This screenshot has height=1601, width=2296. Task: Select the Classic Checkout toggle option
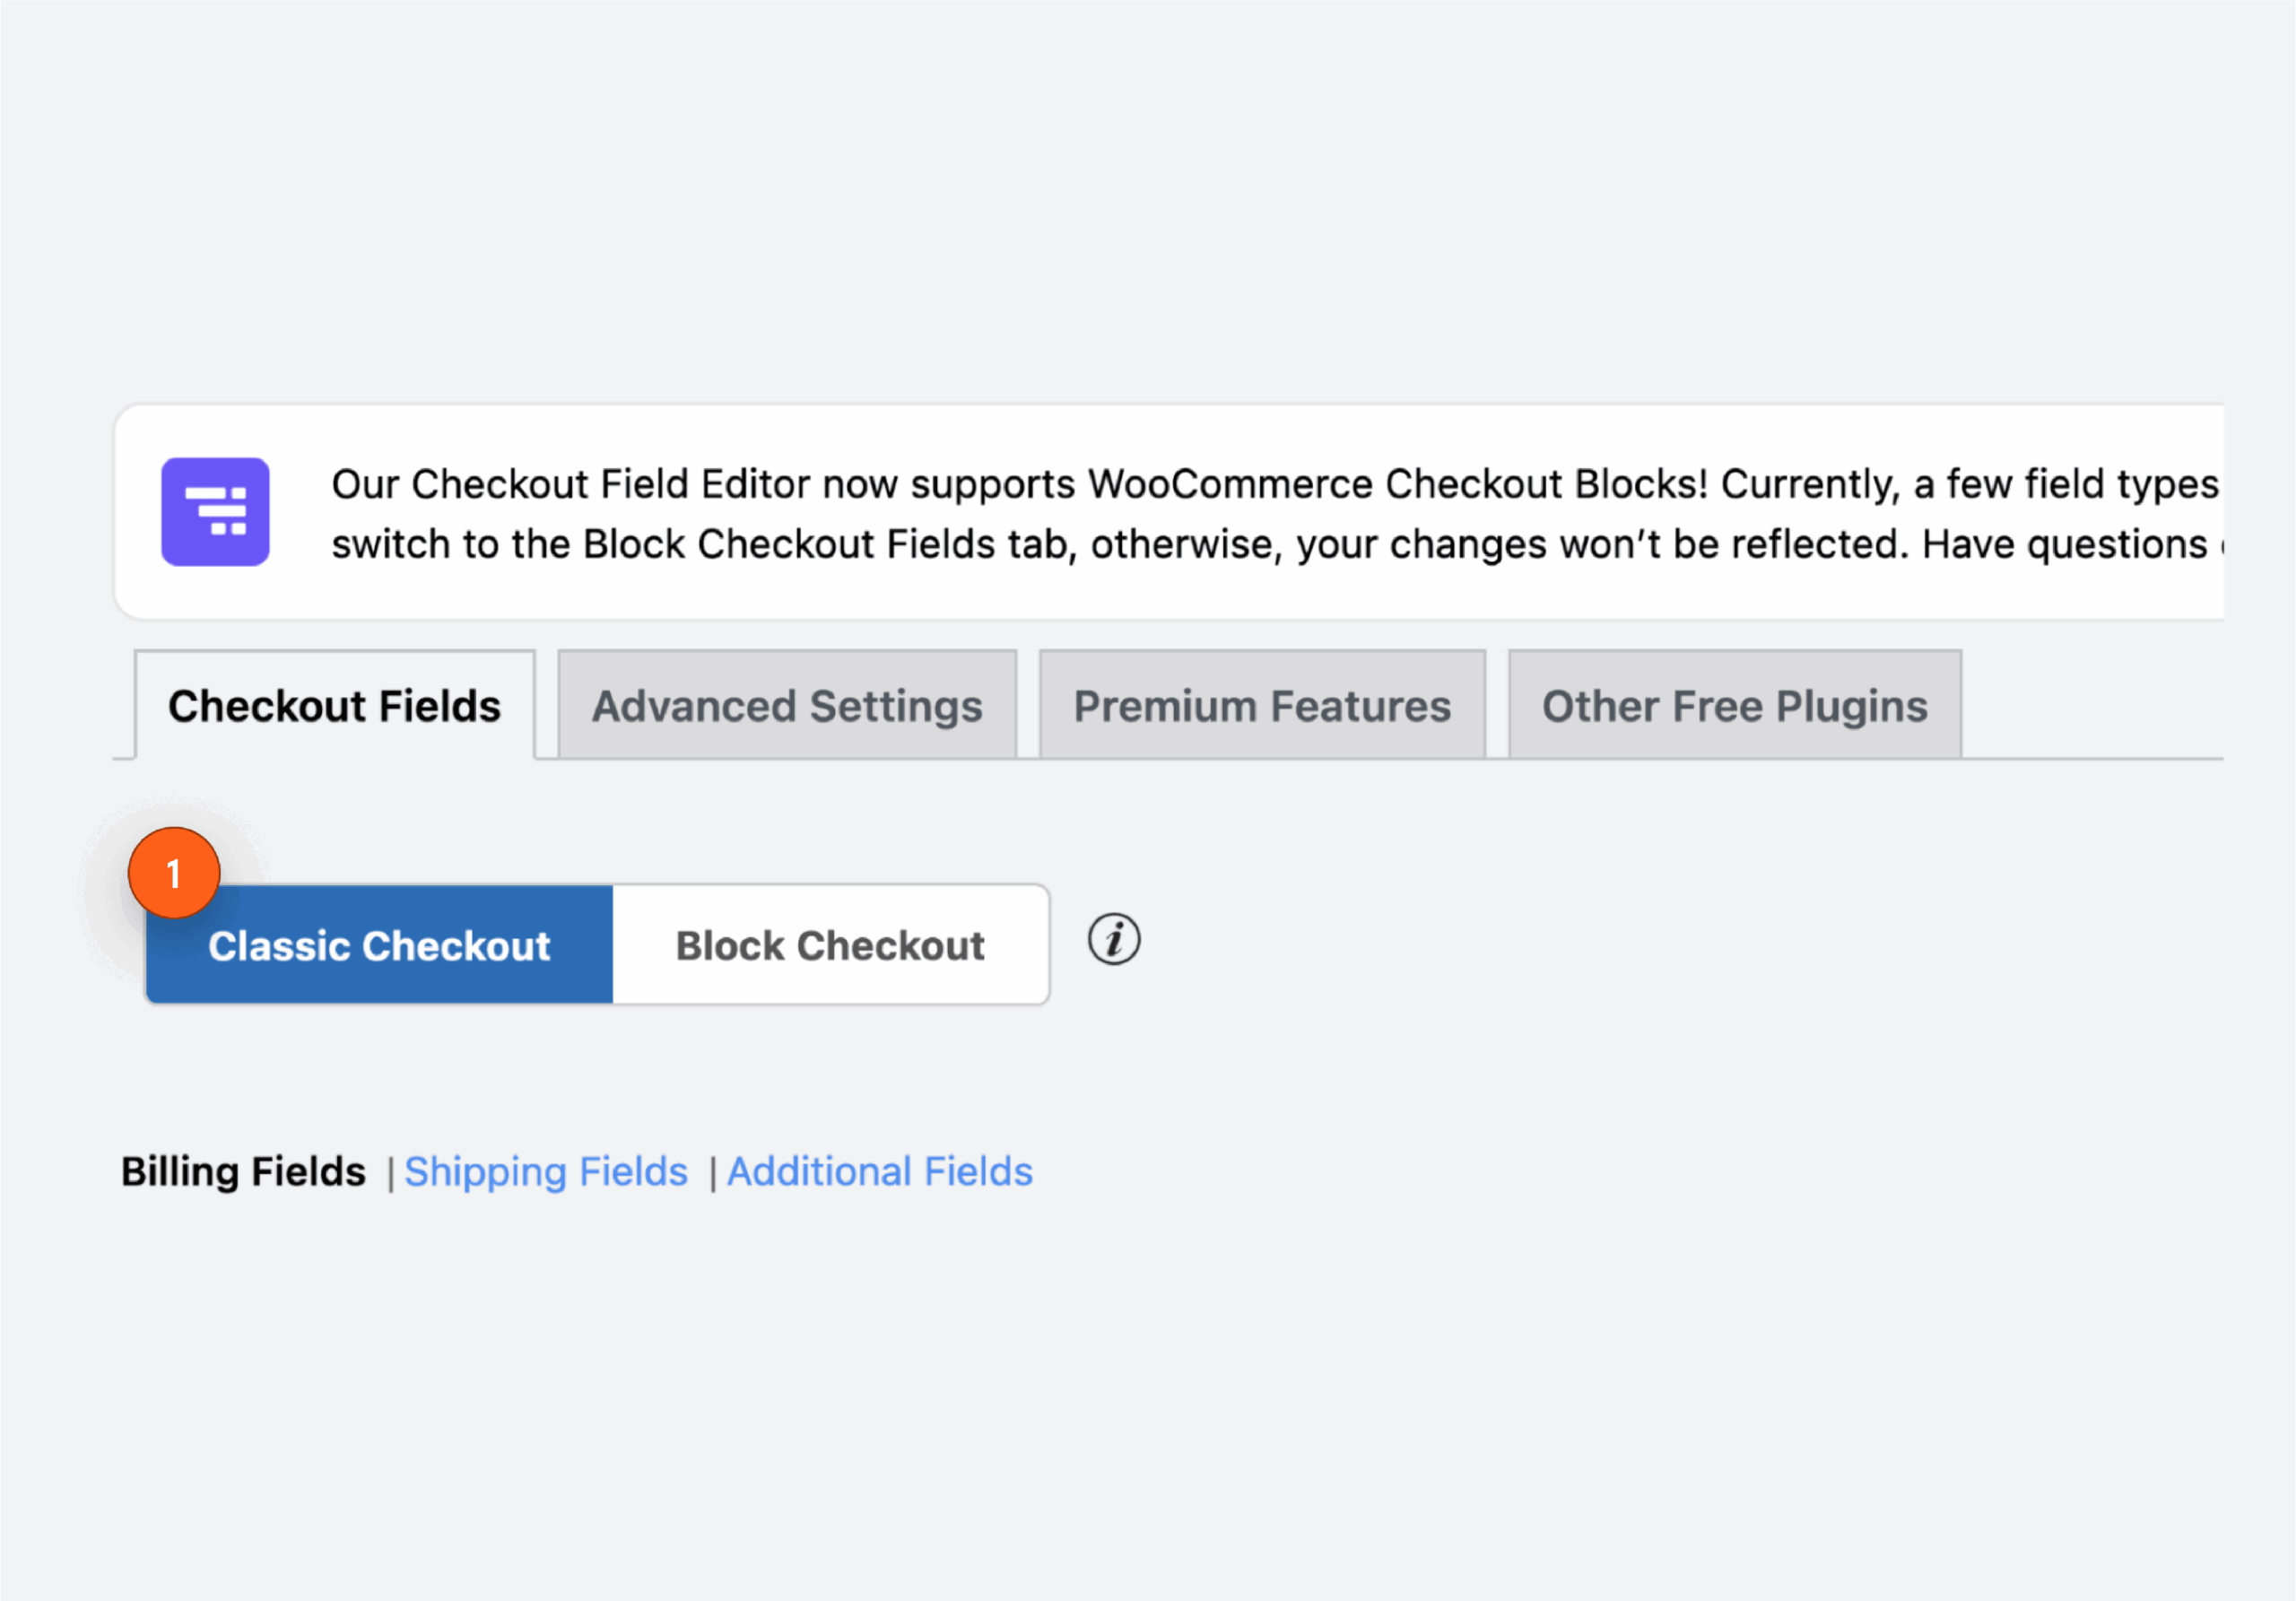tap(379, 944)
